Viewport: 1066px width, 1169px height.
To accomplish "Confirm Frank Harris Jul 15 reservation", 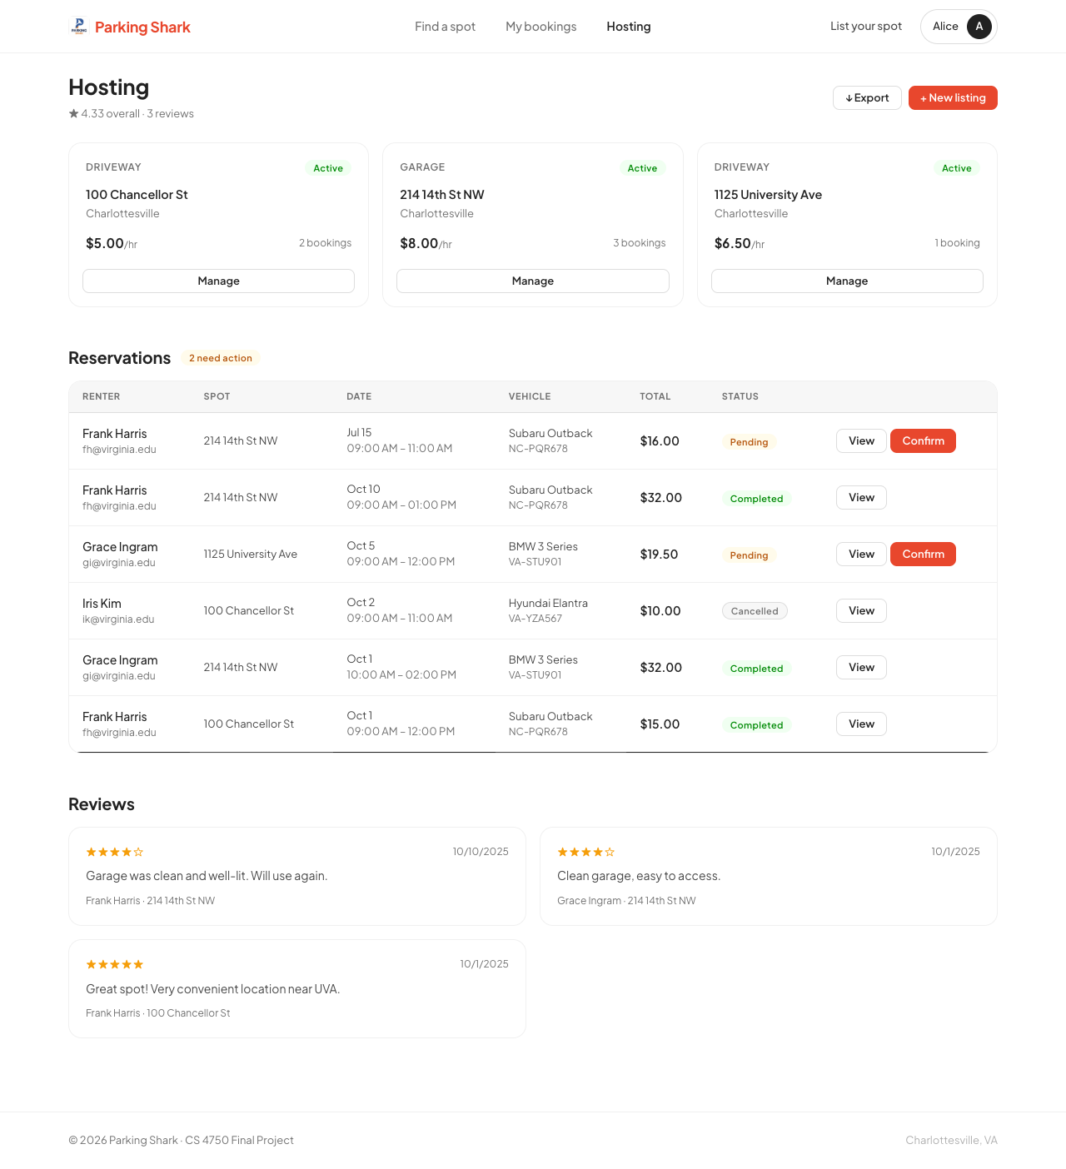I will pyautogui.click(x=923, y=440).
